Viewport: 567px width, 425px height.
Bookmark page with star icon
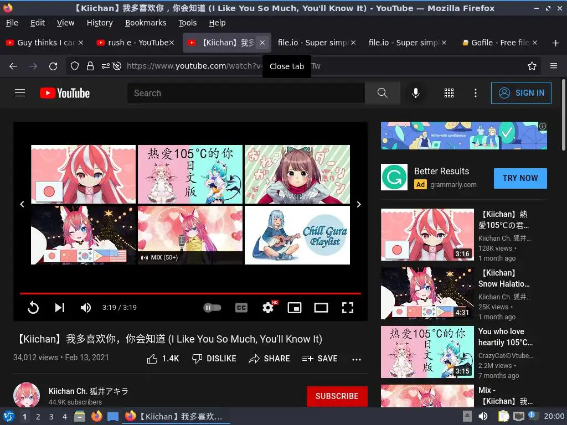(532, 66)
